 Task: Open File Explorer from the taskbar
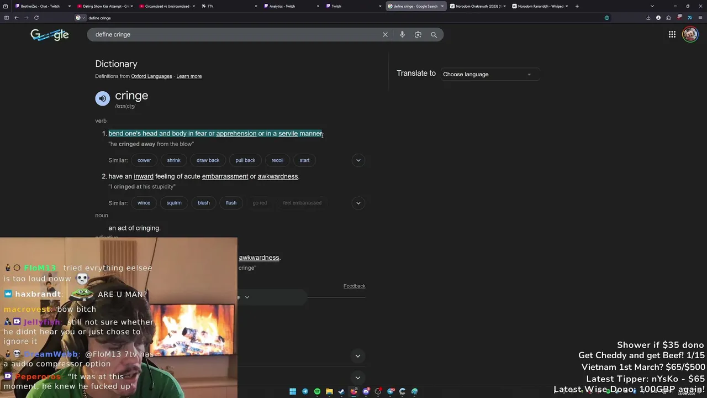point(329,391)
